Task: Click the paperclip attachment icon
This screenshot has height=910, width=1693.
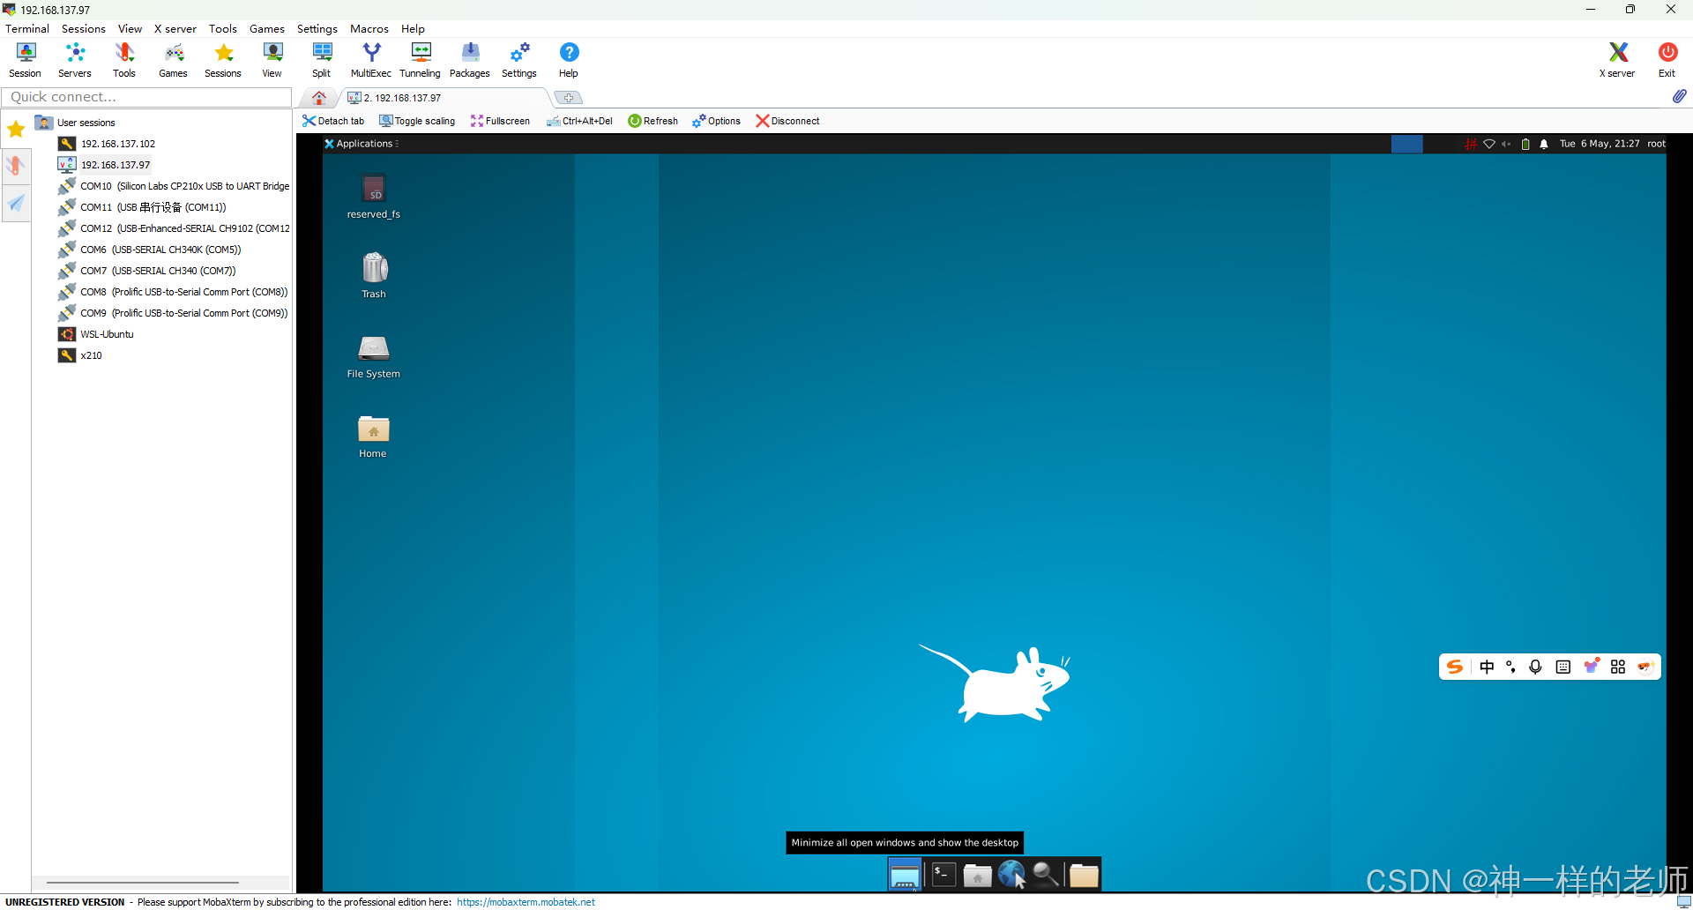Action: pyautogui.click(x=1679, y=96)
